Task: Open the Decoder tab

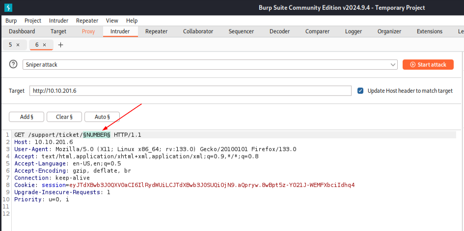Action: coord(279,31)
